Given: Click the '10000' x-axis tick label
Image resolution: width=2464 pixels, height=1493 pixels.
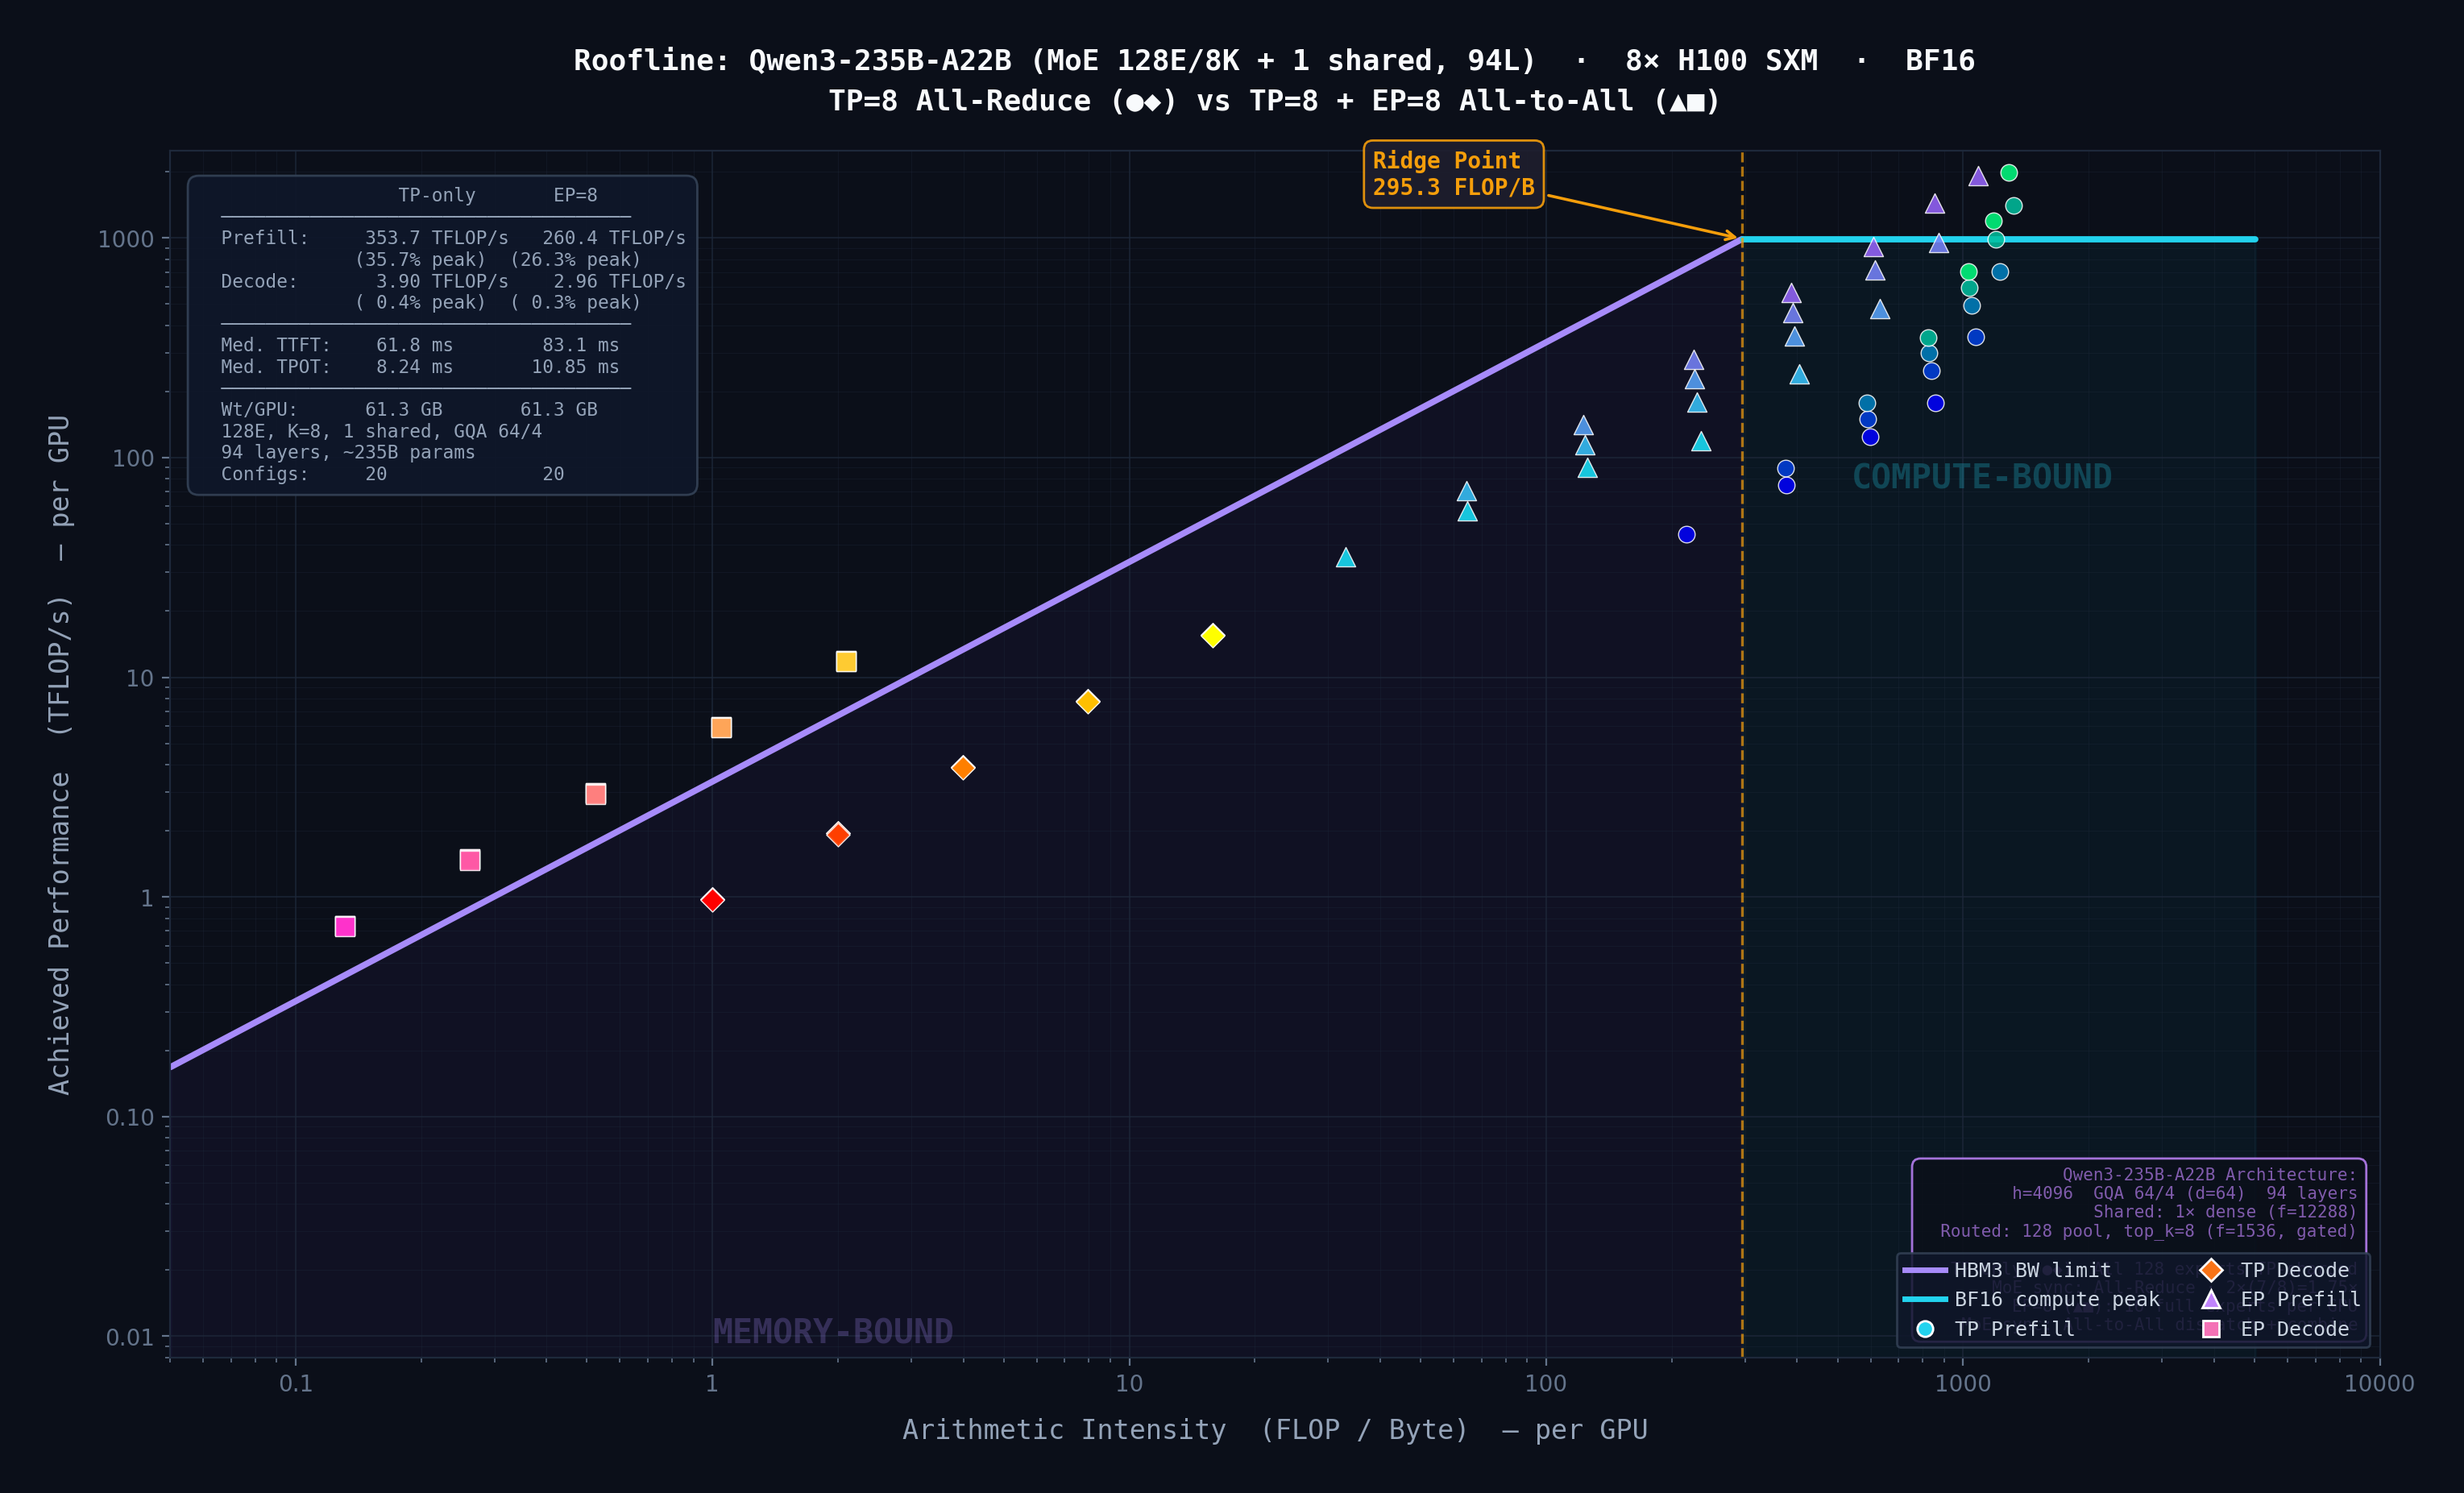Looking at the screenshot, I should (x=2379, y=1384).
